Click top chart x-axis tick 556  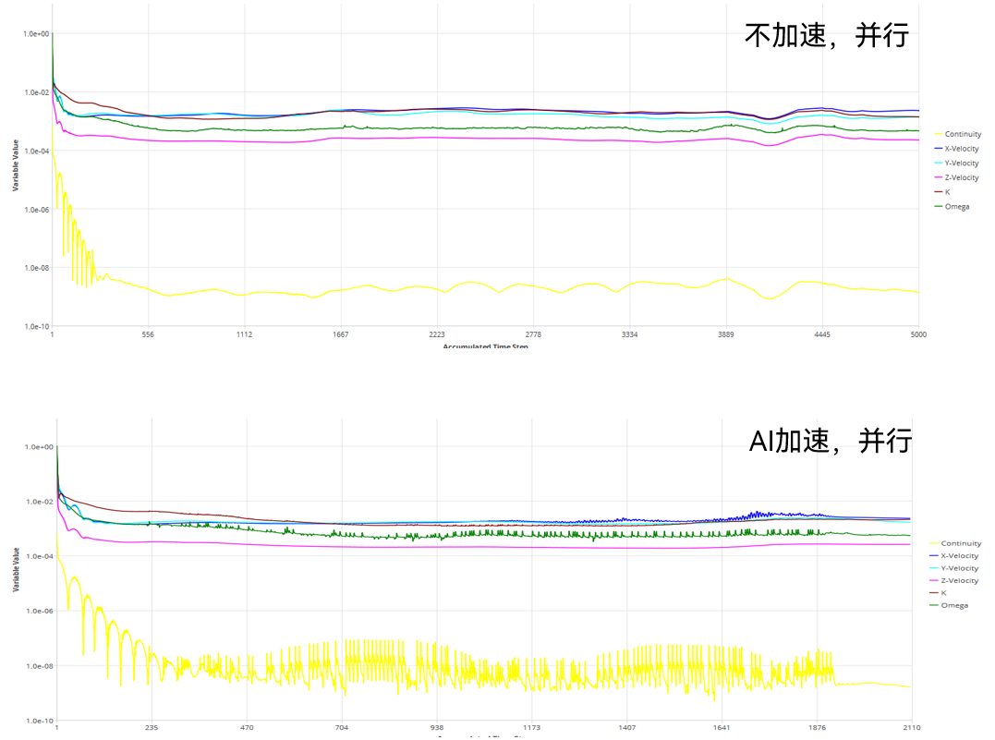(148, 334)
